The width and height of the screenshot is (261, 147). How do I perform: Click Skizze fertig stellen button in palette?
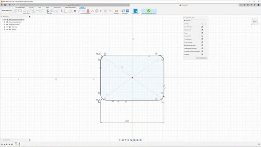point(201,58)
